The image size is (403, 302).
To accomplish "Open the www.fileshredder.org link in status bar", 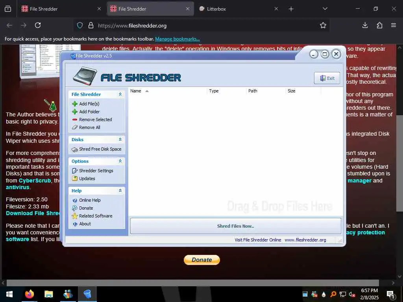I will point(305,240).
